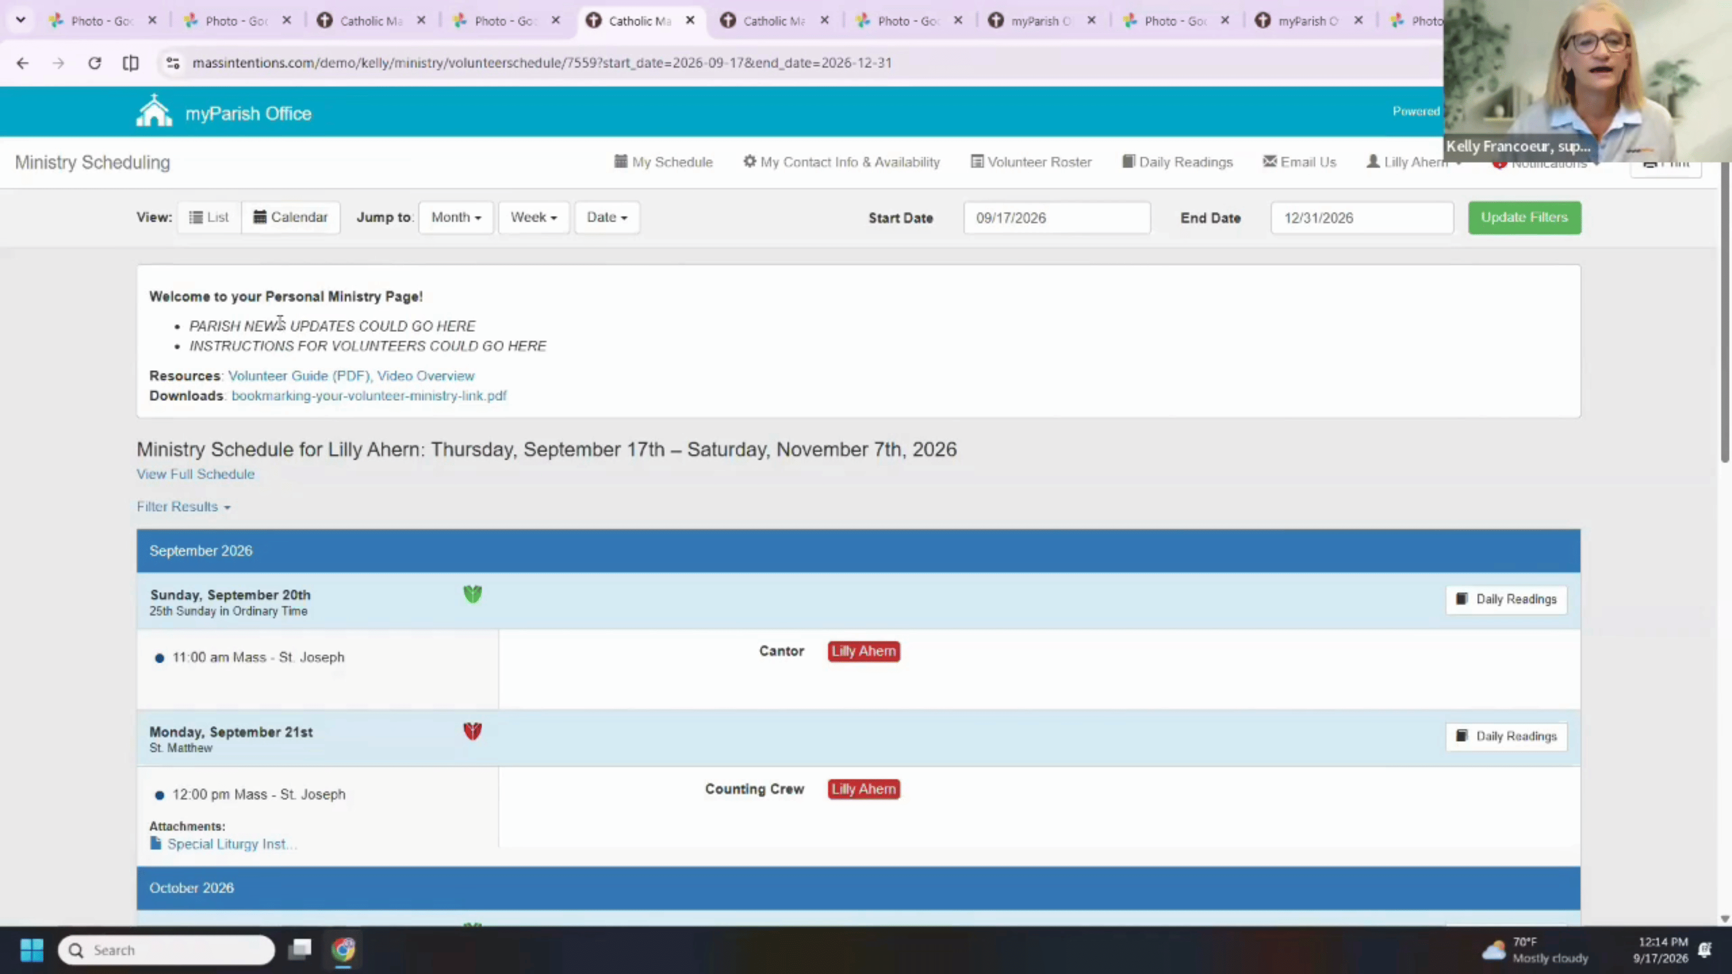Click the Task View taskbar icon
This screenshot has width=1732, height=974.
pyautogui.click(x=300, y=949)
